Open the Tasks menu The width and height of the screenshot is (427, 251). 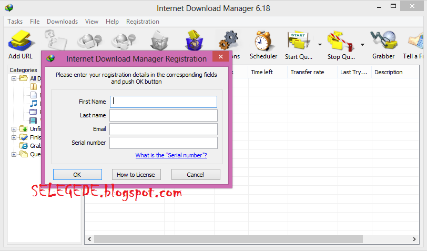15,22
